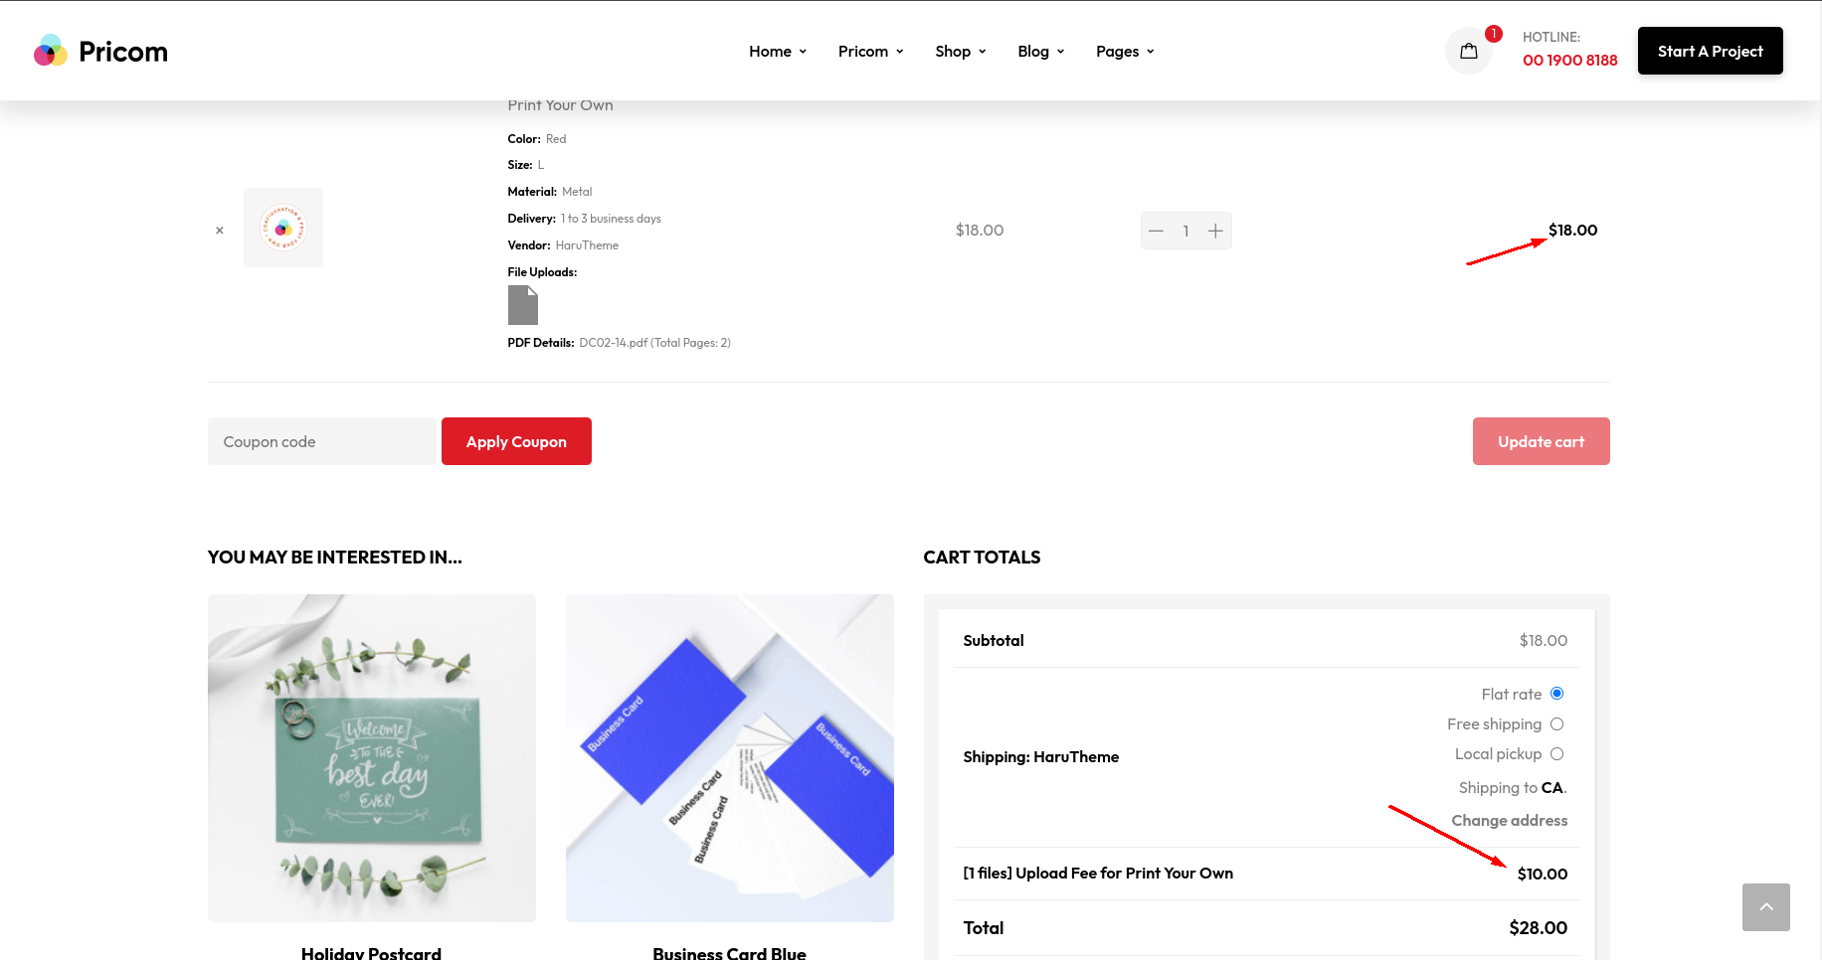Screen dimensions: 1822x960
Task: Click the quantity value field
Action: pyautogui.click(x=1185, y=231)
